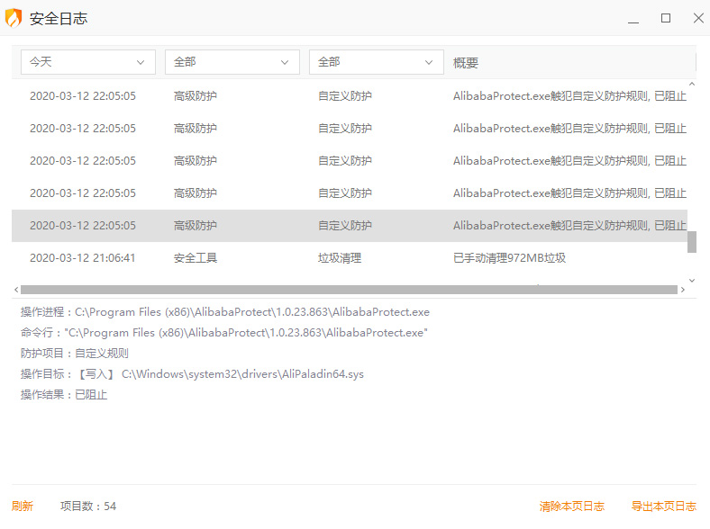Image resolution: width=710 pixels, height=529 pixels.
Task: Click the Huorong shield logo icon
Action: tap(14, 18)
